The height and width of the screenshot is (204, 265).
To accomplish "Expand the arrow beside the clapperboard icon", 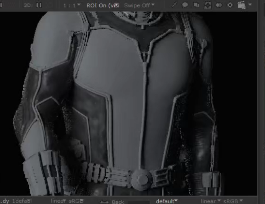I will coord(250,5).
